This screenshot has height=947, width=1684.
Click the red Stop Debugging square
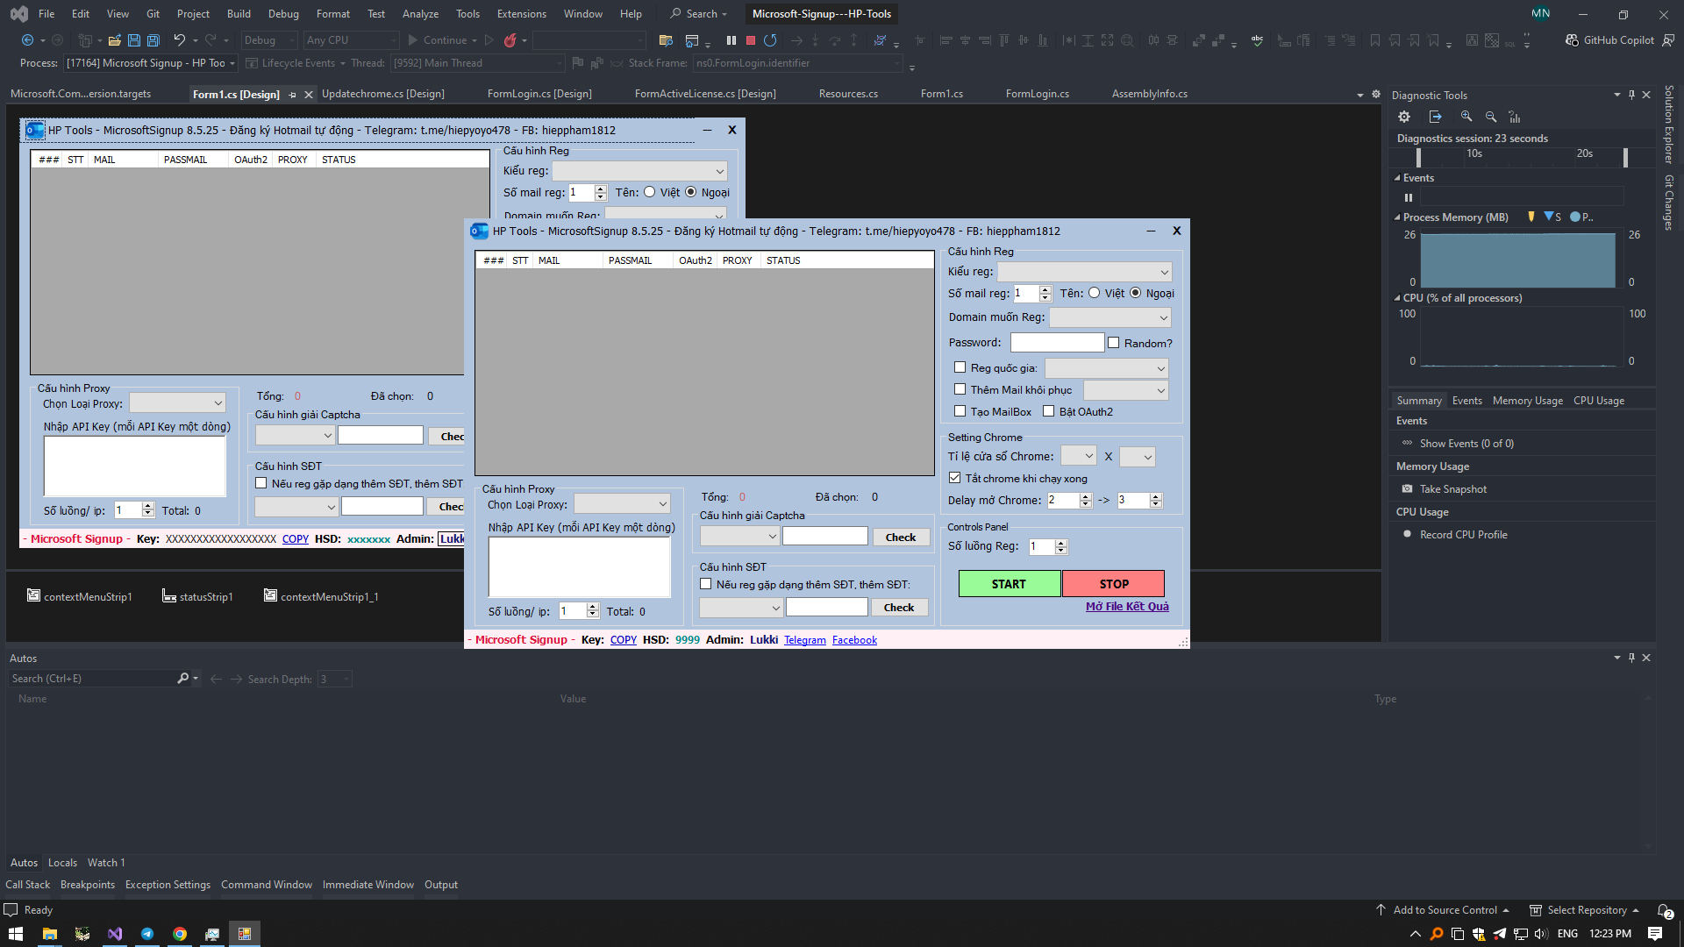coord(751,40)
